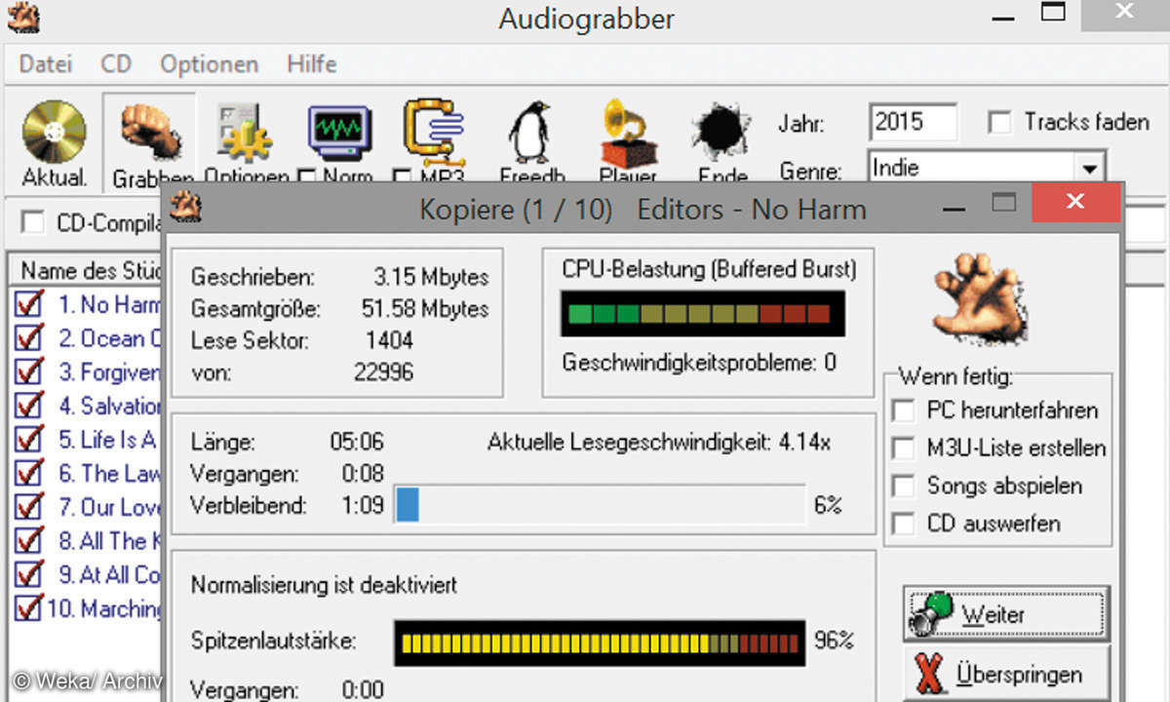Click the blue copy progress bar
This screenshot has height=702, width=1170.
point(600,506)
